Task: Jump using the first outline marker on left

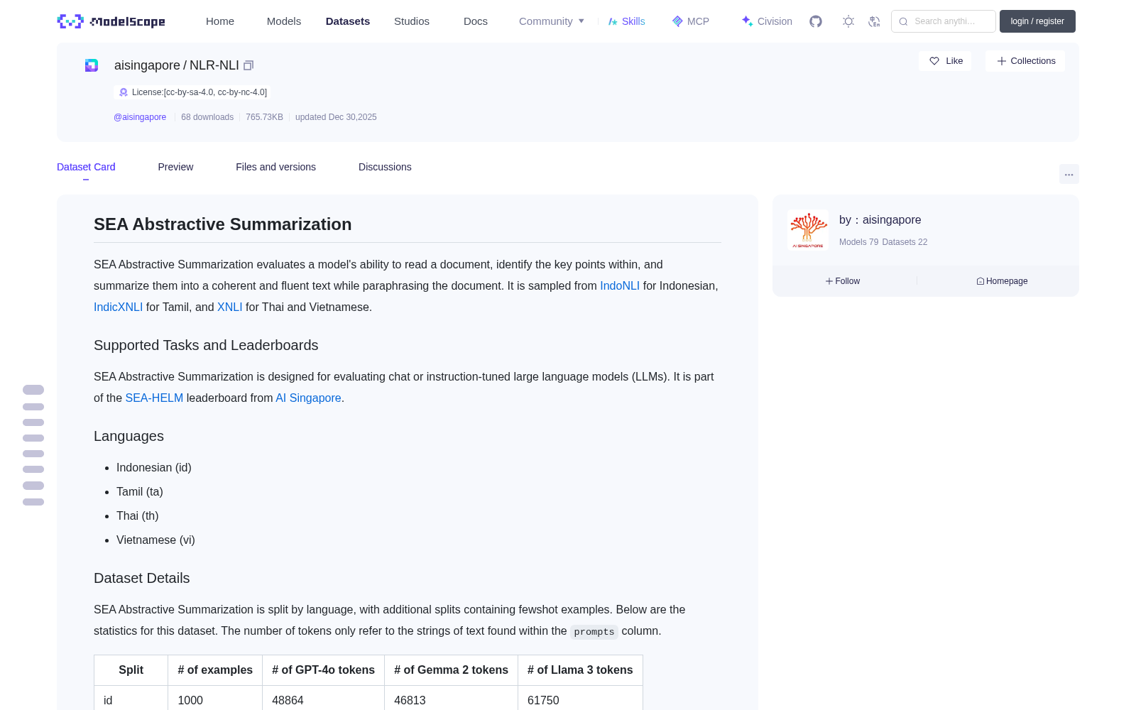Action: 33,390
